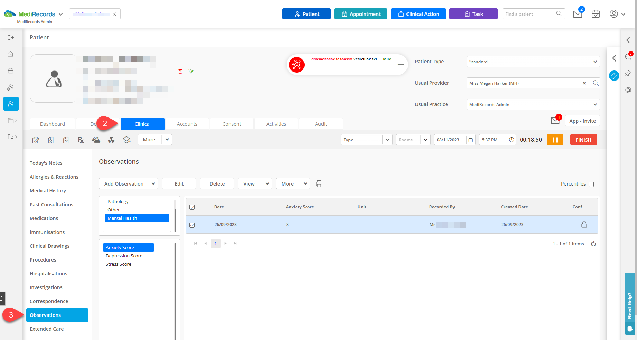Open the Audit tab
637x340 pixels.
320,124
